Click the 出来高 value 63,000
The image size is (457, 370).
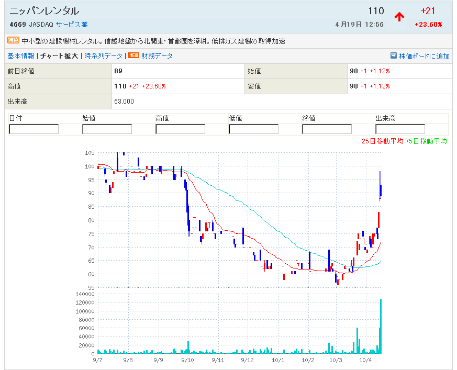coord(124,102)
